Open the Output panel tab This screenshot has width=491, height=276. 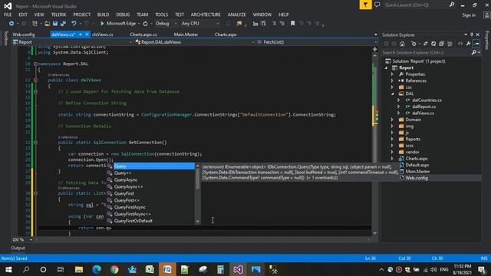click(18, 248)
